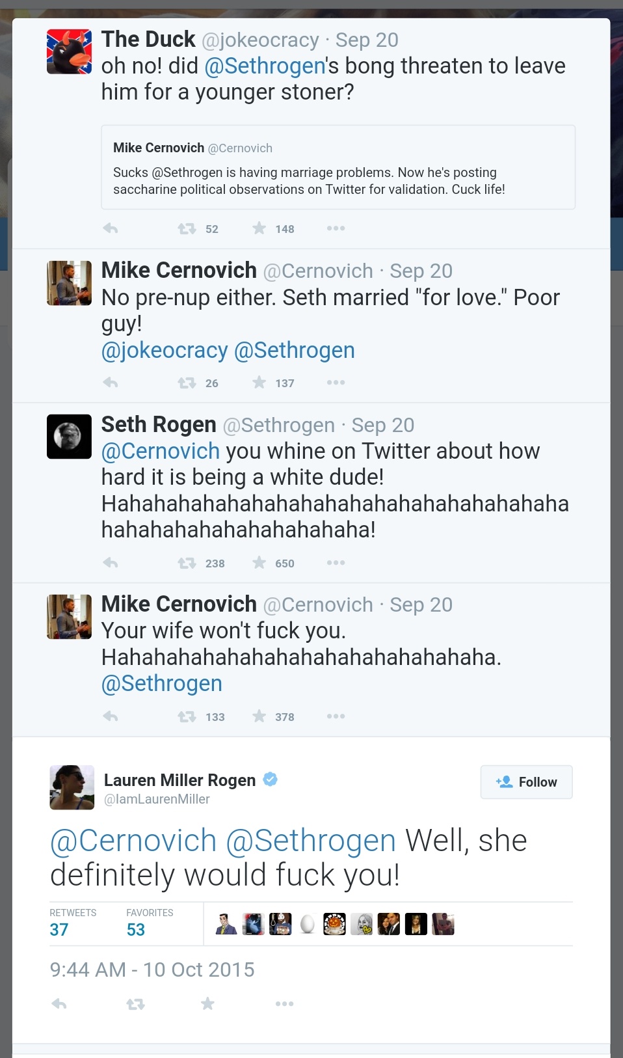Favorite Cernovich's pre-nup tweet with 137 favorites

pyautogui.click(x=259, y=383)
